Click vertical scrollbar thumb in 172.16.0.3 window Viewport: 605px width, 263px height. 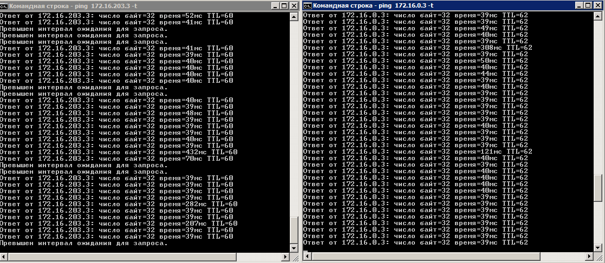click(599, 188)
